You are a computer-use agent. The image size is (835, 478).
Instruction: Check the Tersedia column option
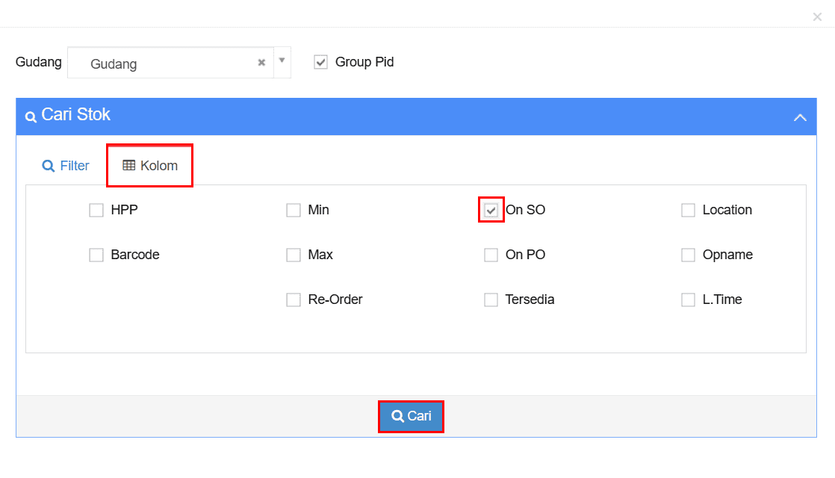491,299
